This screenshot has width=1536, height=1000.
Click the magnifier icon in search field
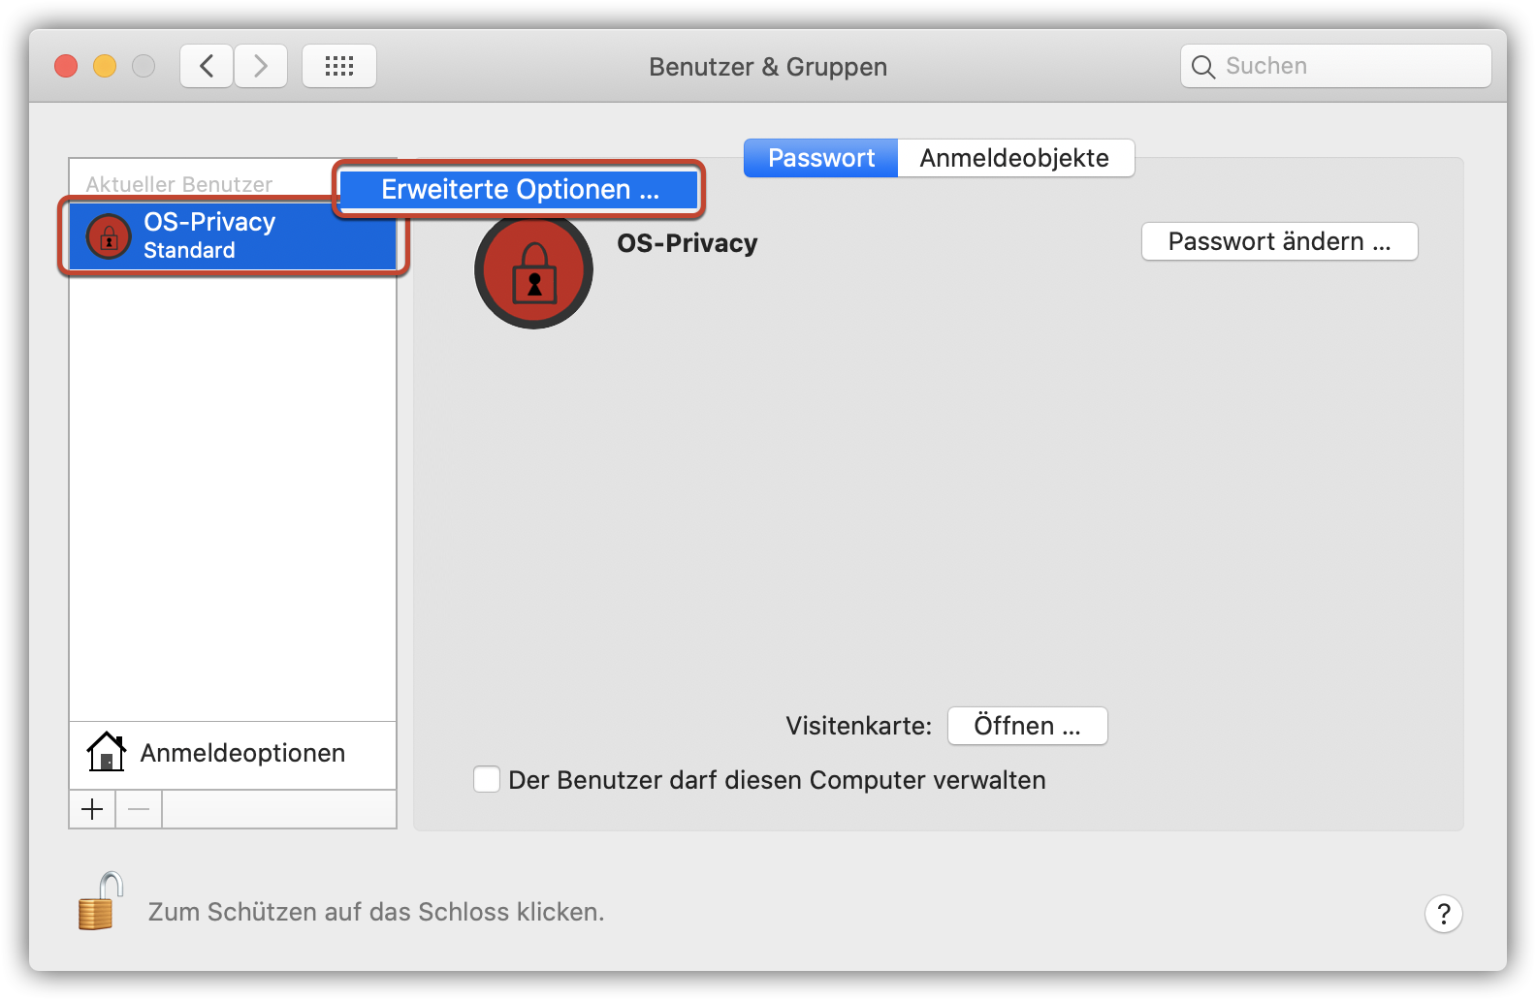(x=1203, y=67)
